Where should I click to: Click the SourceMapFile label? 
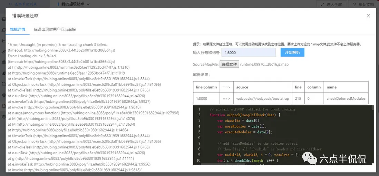click(x=205, y=65)
